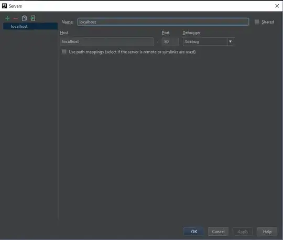This screenshot has height=240, width=283.
Task: Click the Name input field
Action: (163, 22)
